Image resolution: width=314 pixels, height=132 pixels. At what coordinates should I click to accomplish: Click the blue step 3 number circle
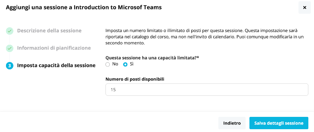10,65
